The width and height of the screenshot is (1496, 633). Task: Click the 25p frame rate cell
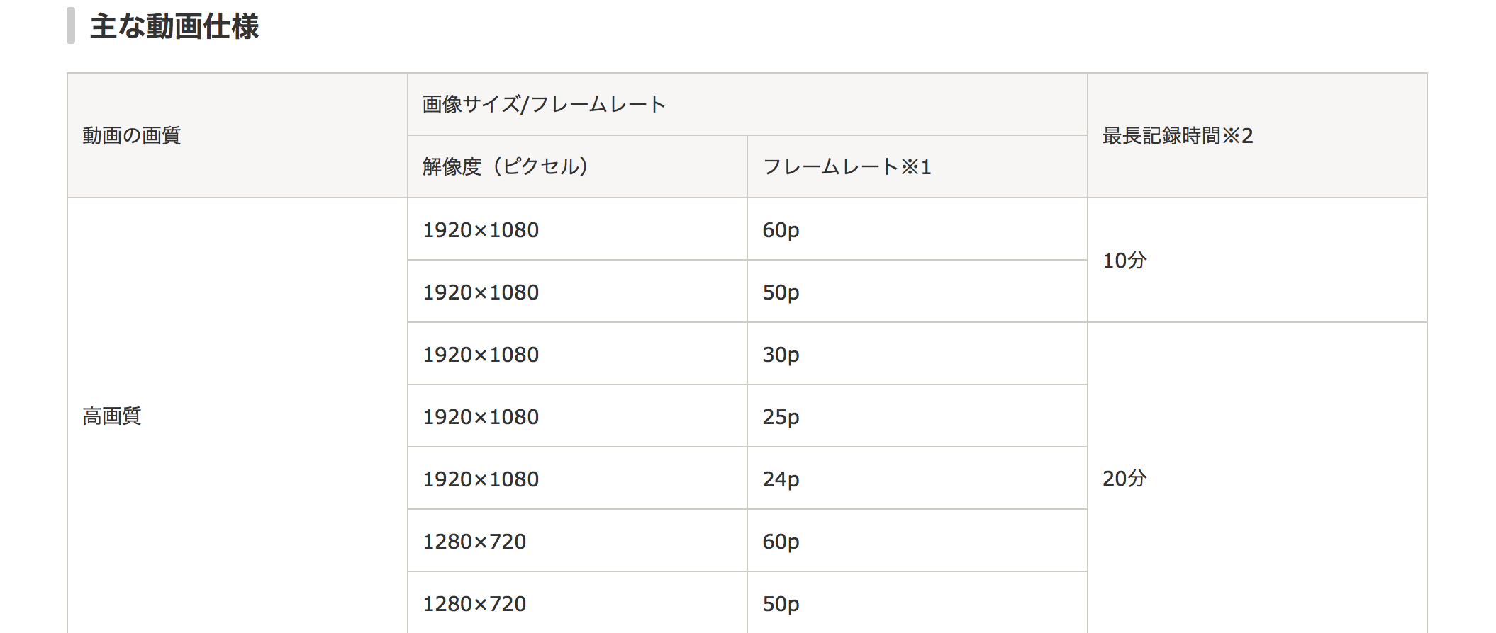tap(917, 416)
